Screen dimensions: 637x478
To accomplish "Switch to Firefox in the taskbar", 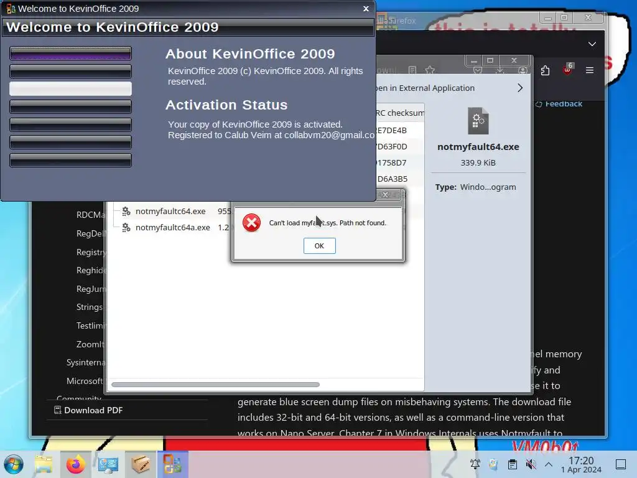I will click(x=75, y=464).
